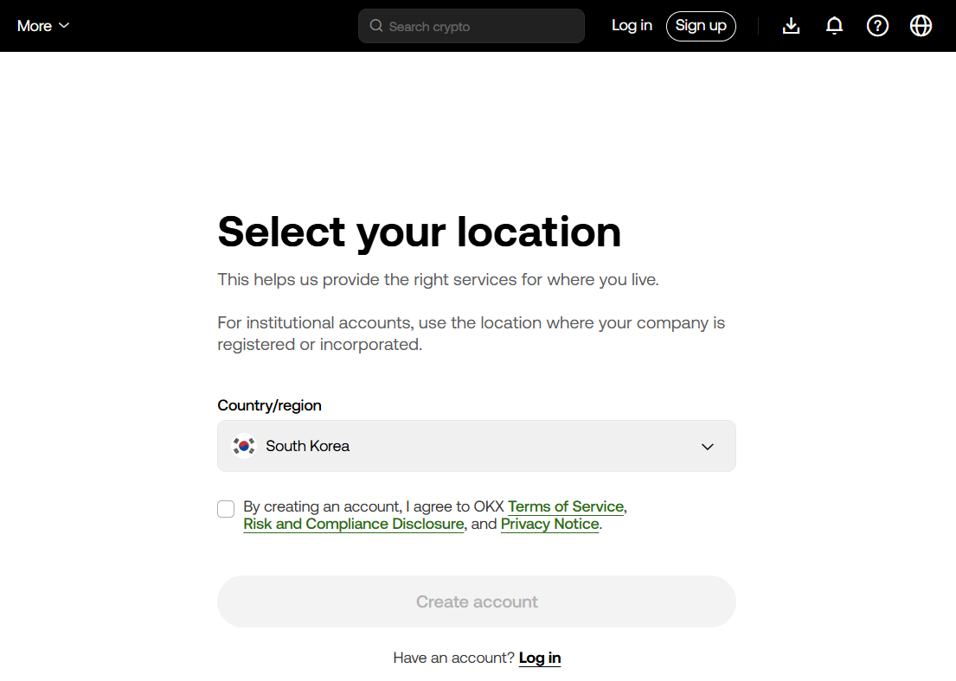The image size is (956, 681).
Task: Open the Terms of Service link
Action: tap(566, 507)
